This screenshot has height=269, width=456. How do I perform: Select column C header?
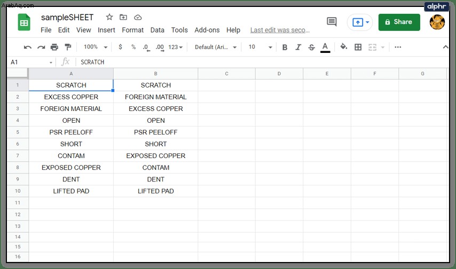(226, 74)
